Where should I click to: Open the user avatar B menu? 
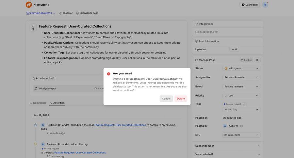pos(265,5)
